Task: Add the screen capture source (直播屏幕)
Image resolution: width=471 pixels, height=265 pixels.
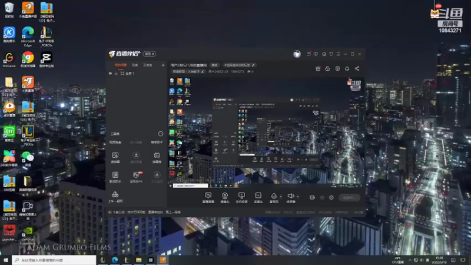Action: point(208,198)
